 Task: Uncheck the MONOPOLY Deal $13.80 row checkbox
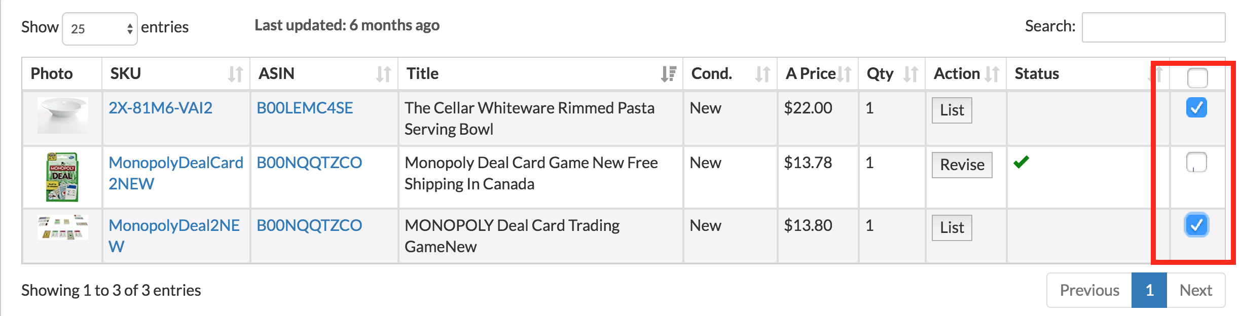pyautogui.click(x=1196, y=225)
